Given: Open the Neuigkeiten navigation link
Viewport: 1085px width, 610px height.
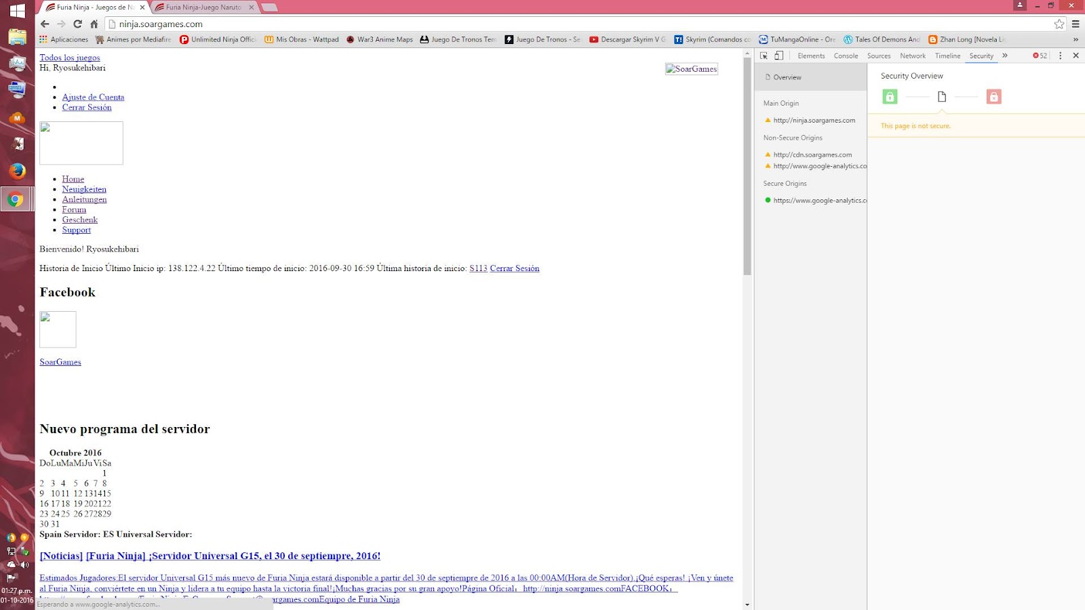Looking at the screenshot, I should (x=84, y=189).
